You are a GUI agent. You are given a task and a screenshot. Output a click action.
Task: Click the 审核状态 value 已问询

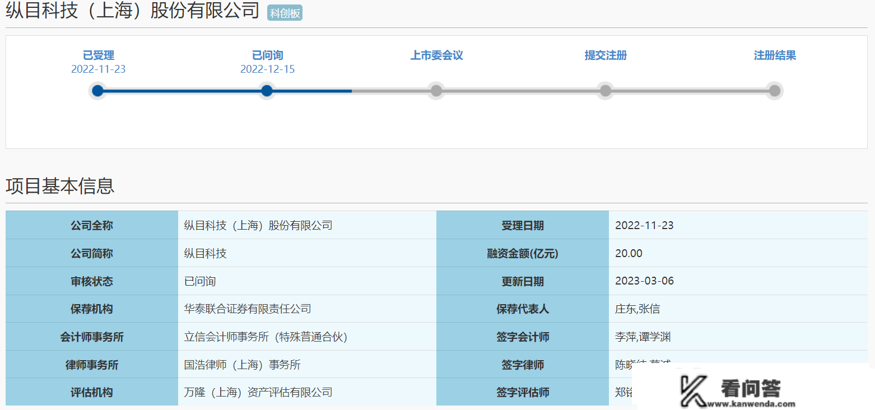[x=200, y=281]
